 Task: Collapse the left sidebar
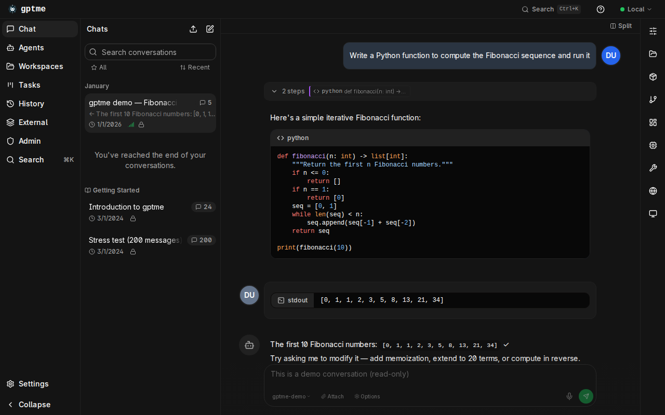(40, 405)
